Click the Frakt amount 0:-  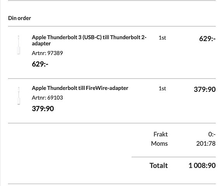pyautogui.click(x=212, y=134)
